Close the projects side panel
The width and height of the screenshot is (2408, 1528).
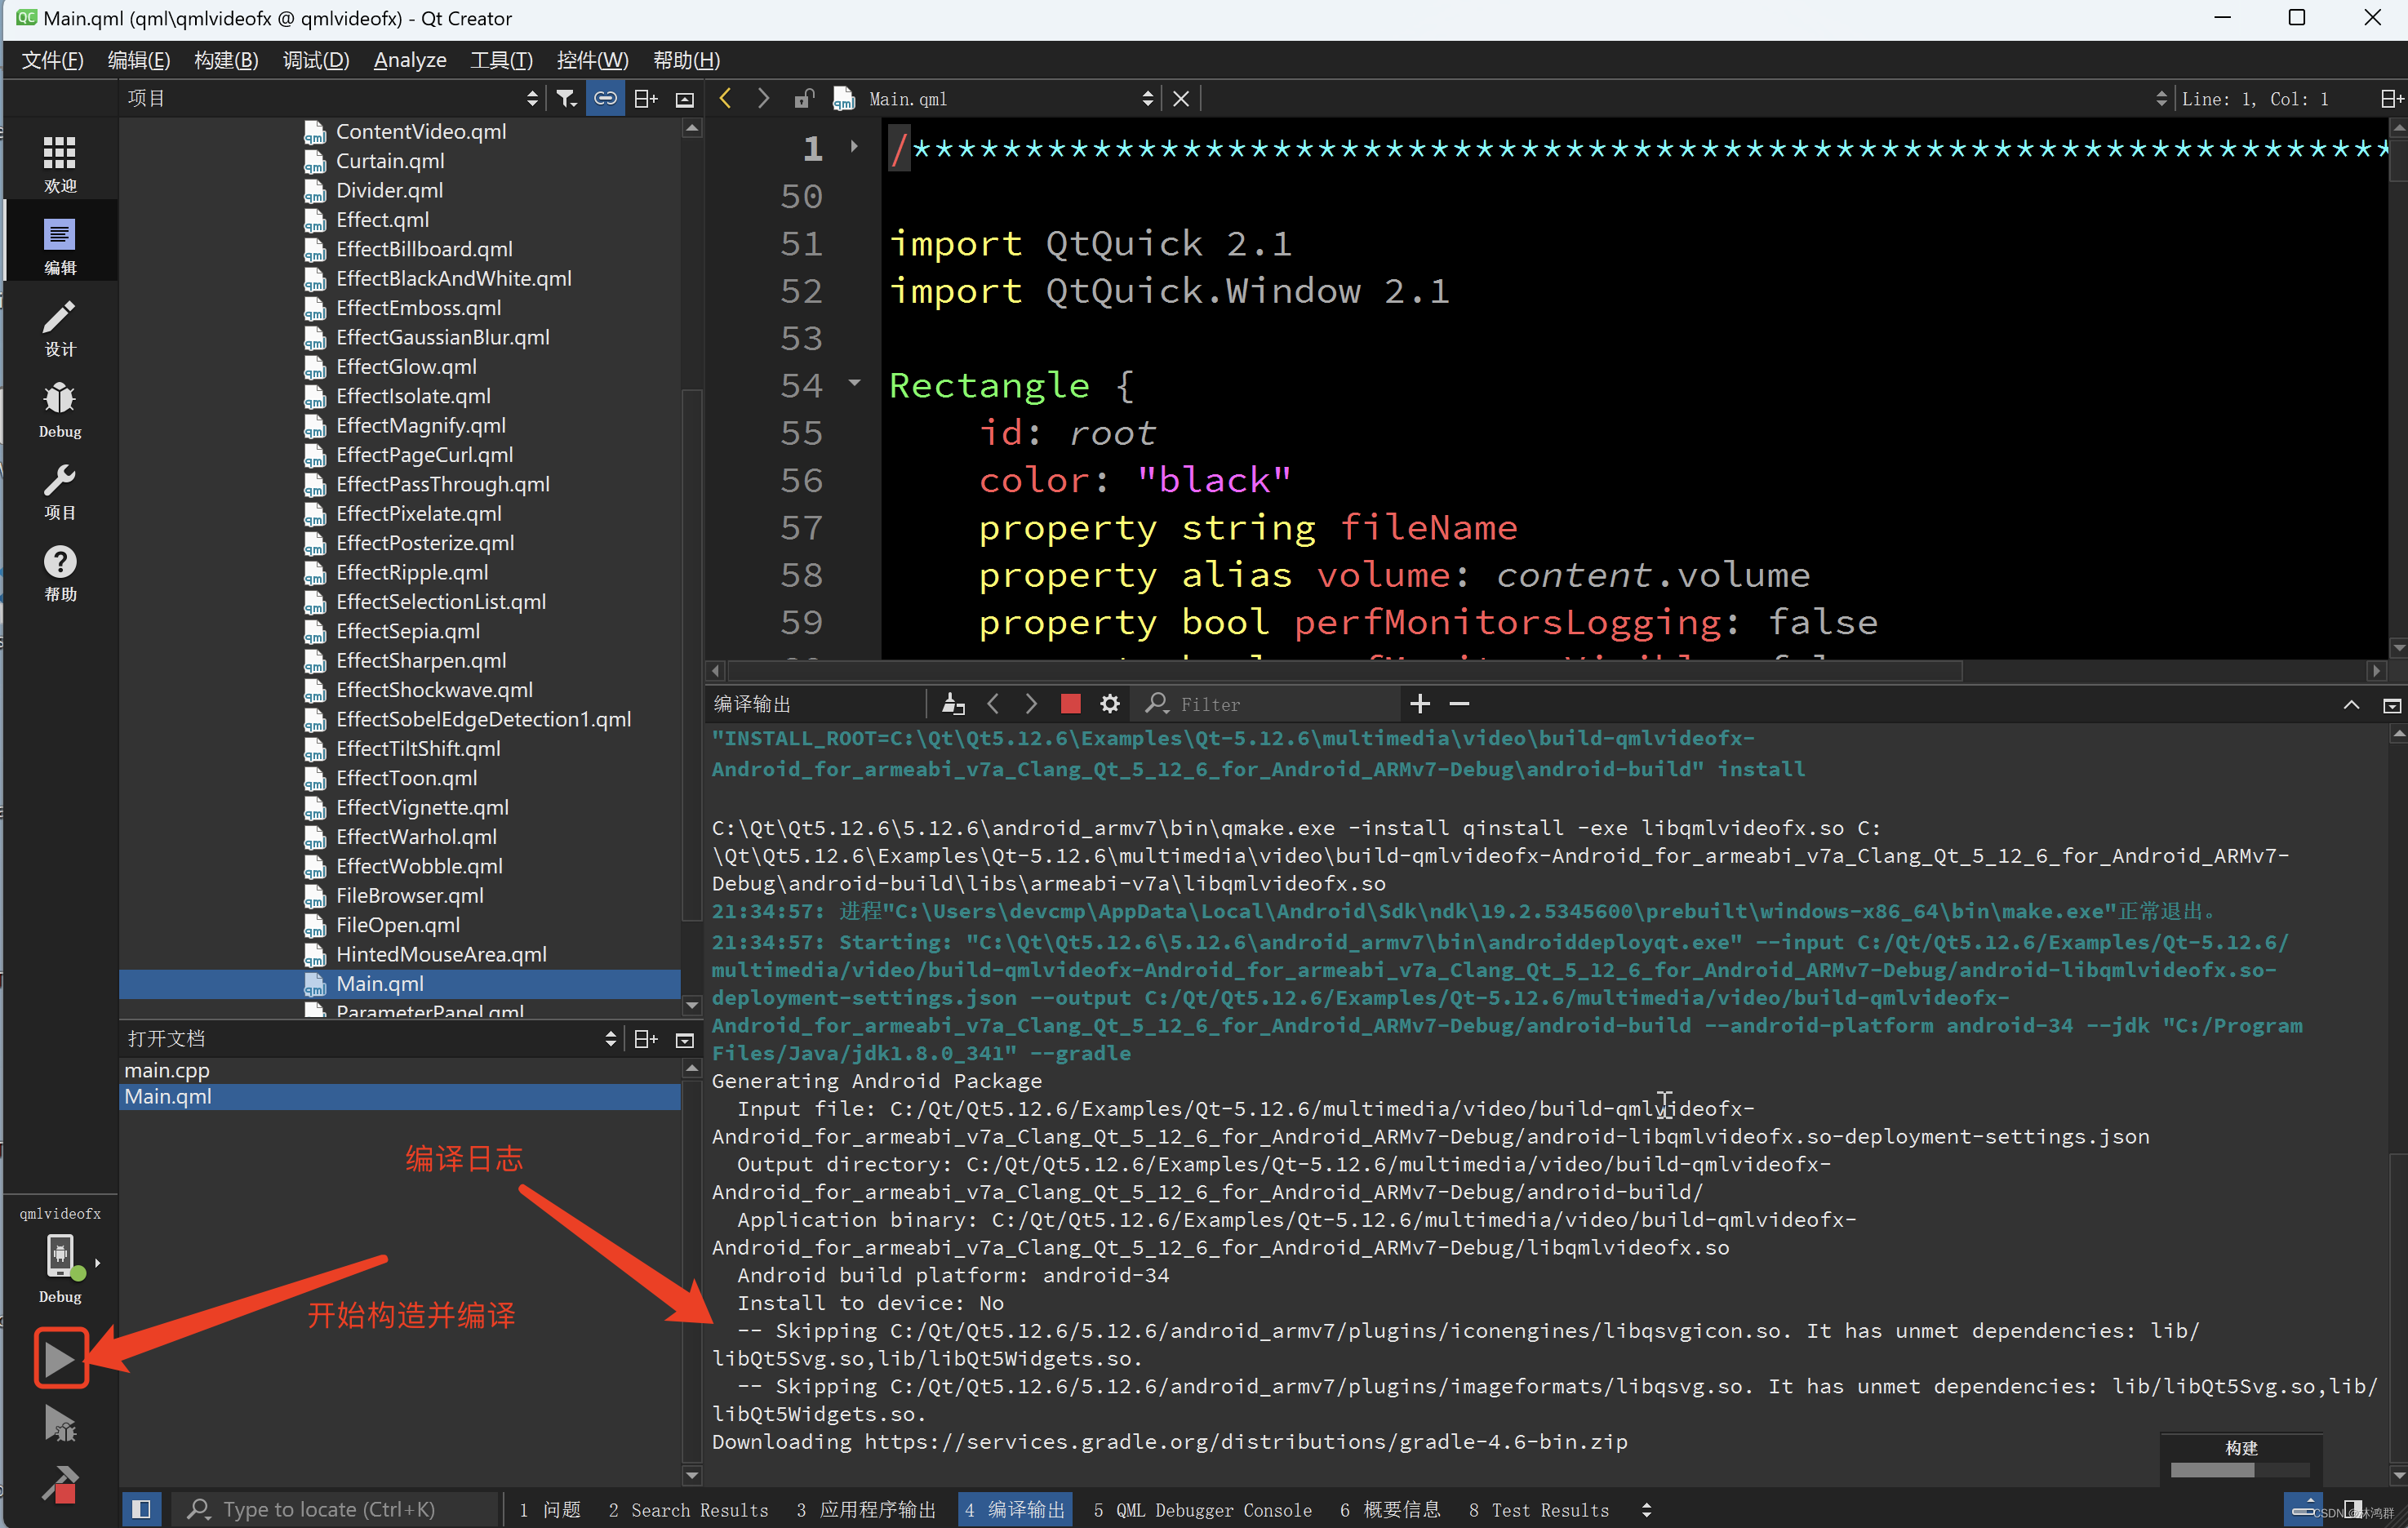[685, 99]
